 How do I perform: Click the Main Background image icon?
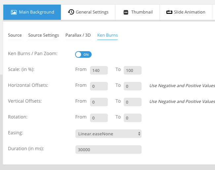point(14,12)
